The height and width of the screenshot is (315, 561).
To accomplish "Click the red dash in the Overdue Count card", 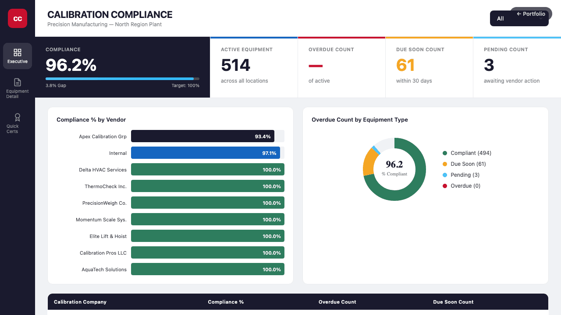I will click(315, 65).
